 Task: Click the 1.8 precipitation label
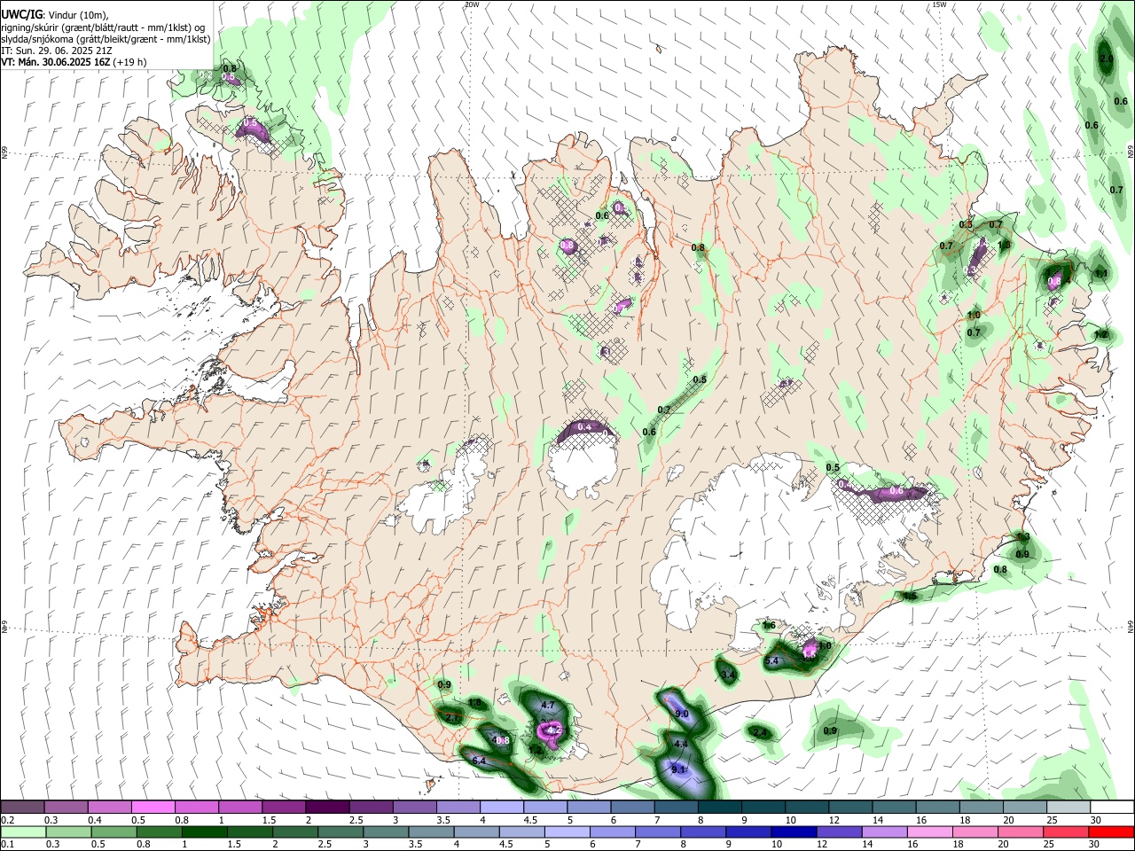(x=475, y=703)
